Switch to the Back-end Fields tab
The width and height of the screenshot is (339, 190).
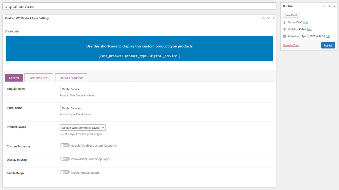(x=38, y=77)
